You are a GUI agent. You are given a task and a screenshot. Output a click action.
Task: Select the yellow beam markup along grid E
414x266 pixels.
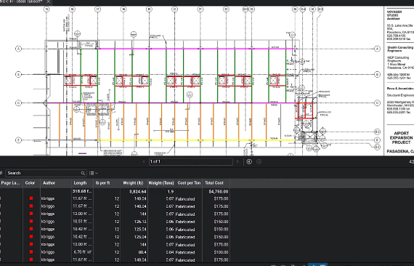pos(197,140)
